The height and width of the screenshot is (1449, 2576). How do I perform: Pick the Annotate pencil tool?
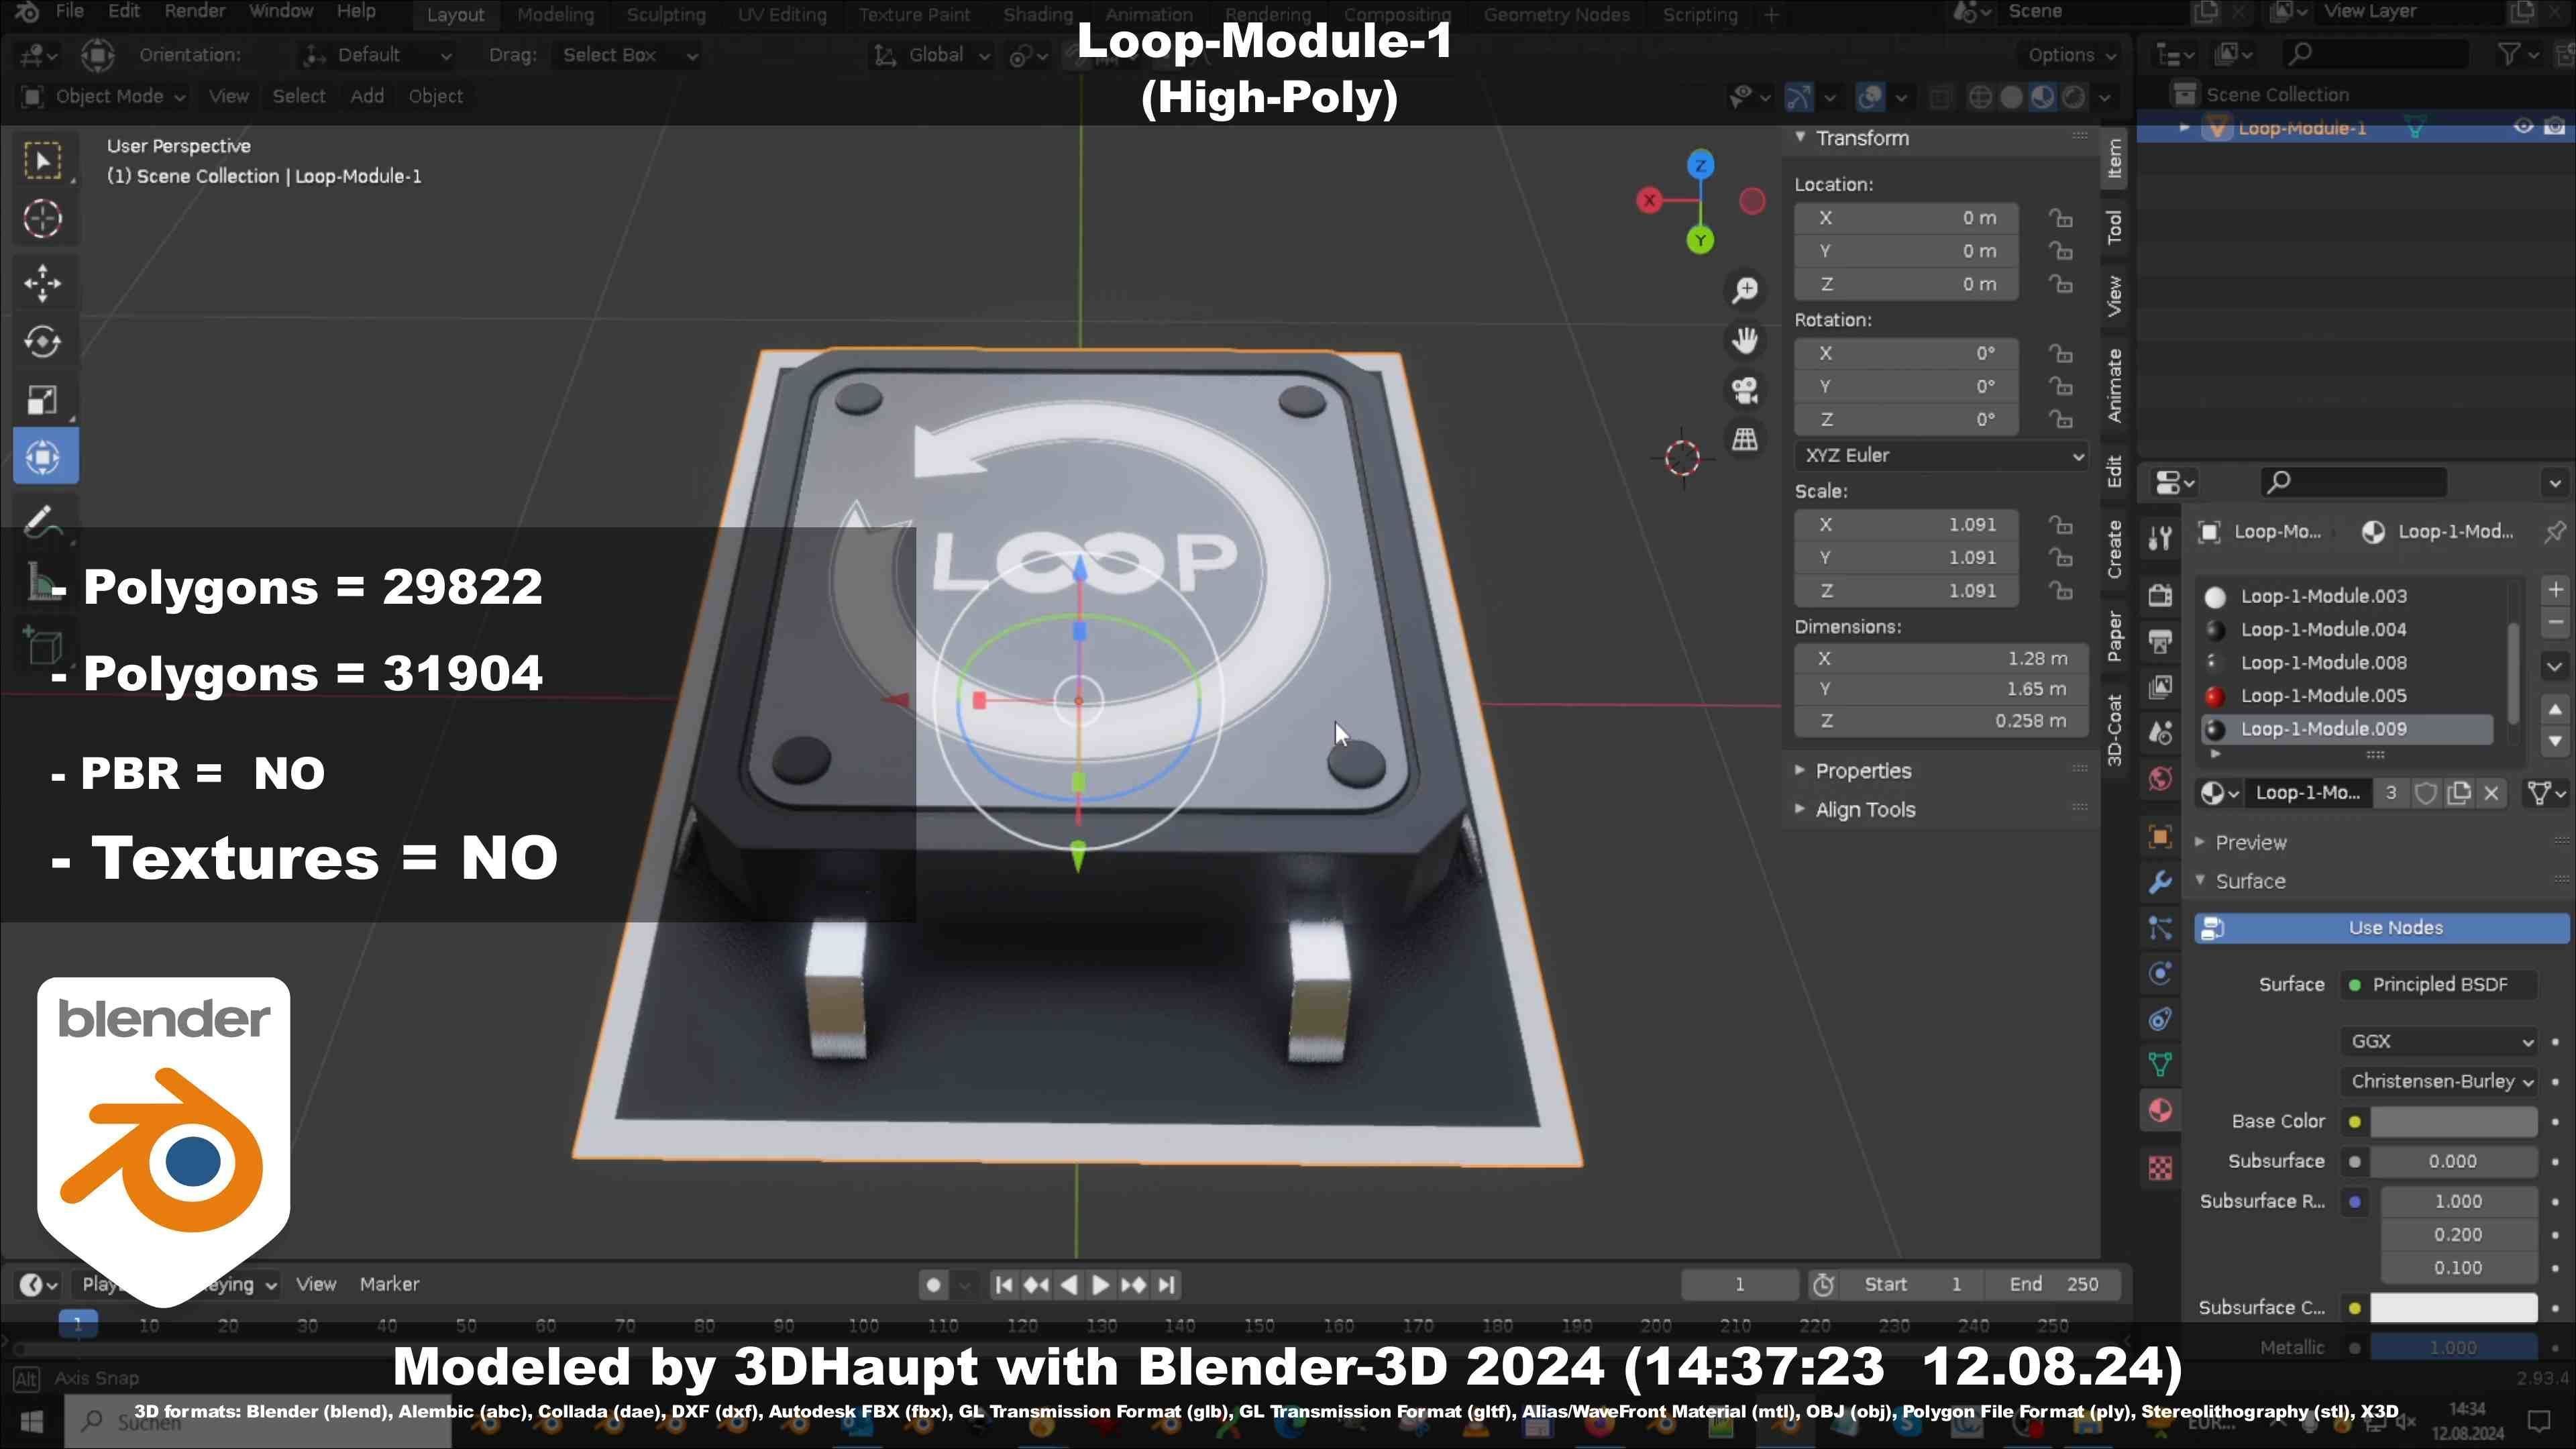pos(43,520)
